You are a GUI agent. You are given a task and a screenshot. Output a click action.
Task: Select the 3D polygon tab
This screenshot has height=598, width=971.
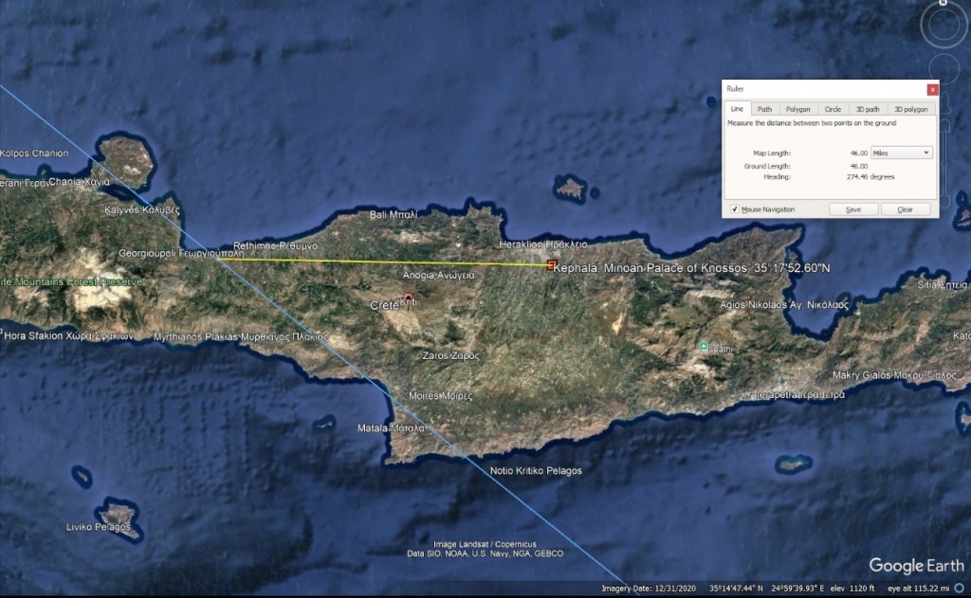click(912, 110)
